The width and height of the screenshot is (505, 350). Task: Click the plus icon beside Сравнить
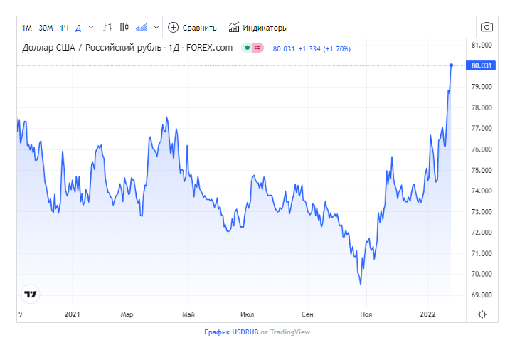[x=173, y=28]
